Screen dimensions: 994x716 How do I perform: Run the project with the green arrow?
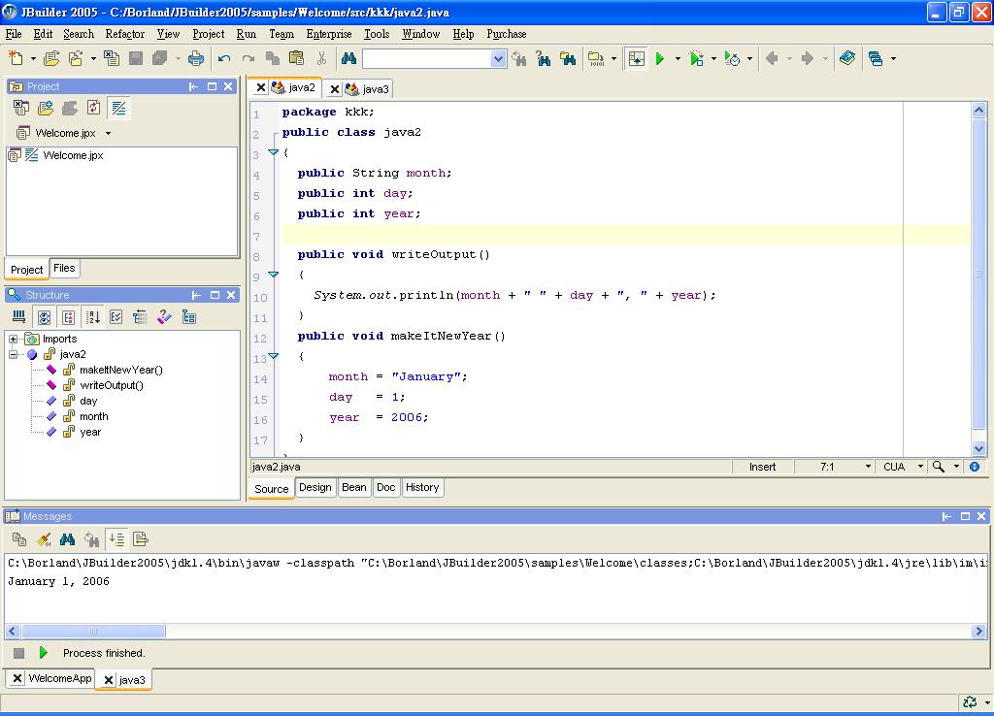tap(660, 59)
